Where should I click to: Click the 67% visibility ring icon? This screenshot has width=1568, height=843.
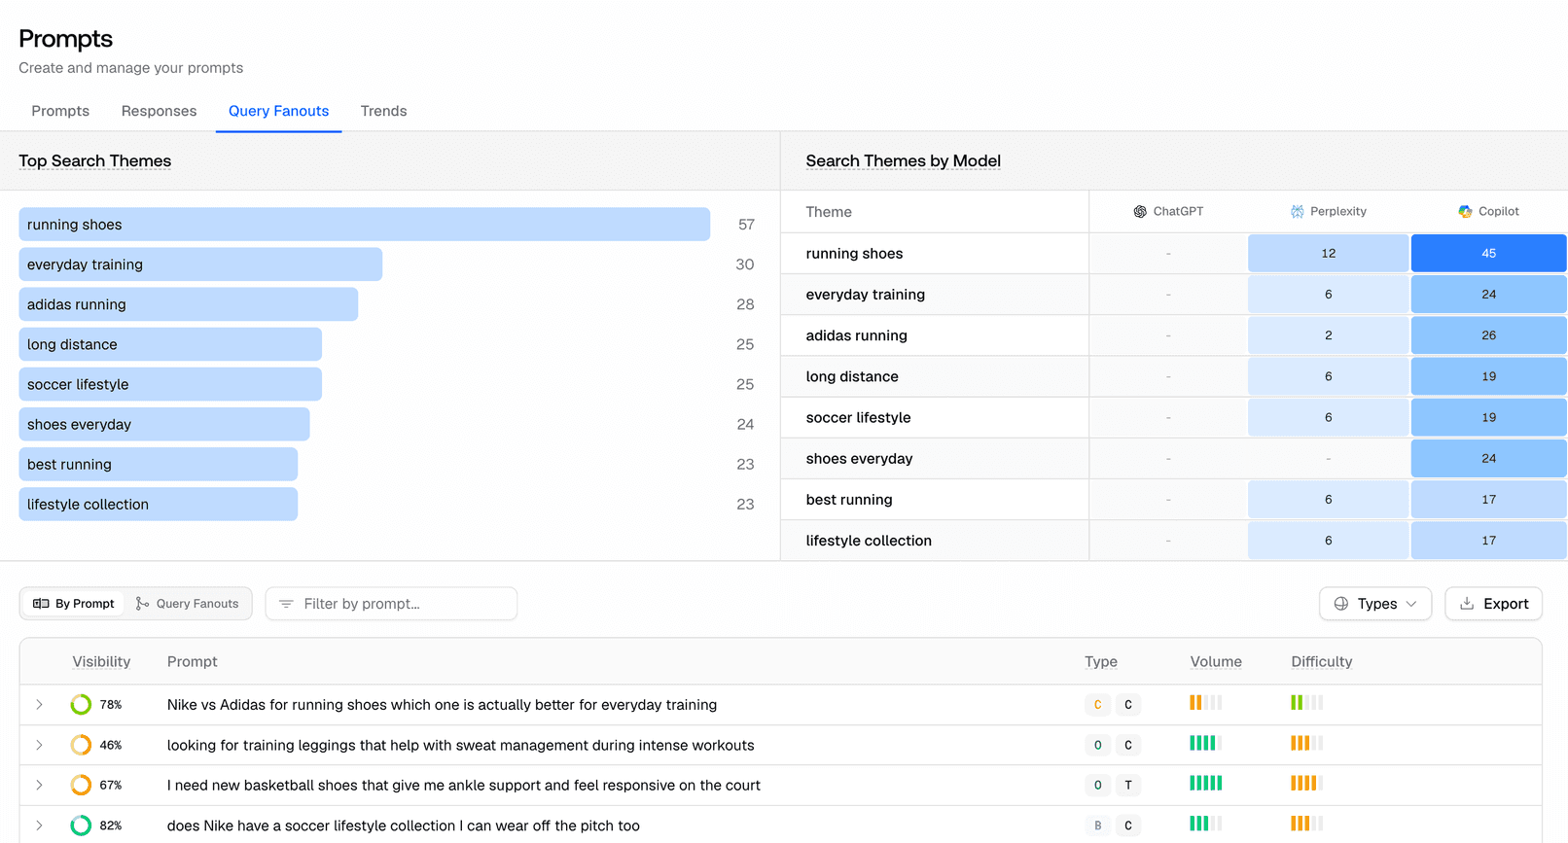(x=81, y=786)
